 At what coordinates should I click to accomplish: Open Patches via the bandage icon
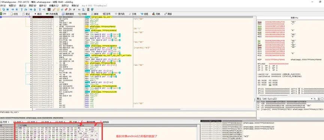pos(54,9)
